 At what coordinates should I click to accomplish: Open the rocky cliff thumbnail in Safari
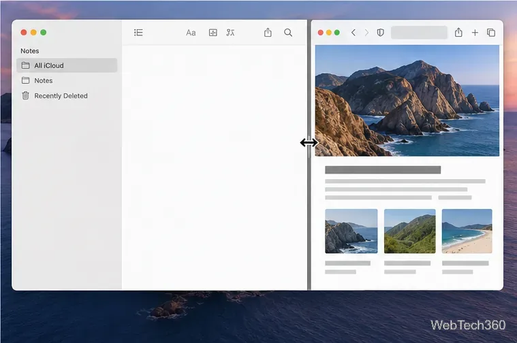point(351,231)
